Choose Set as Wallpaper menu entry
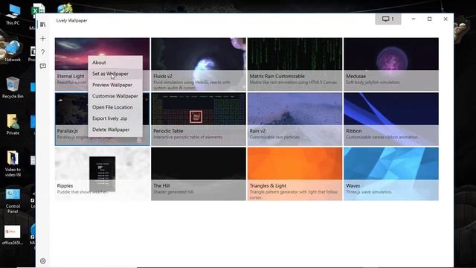476x268 pixels. click(x=115, y=74)
